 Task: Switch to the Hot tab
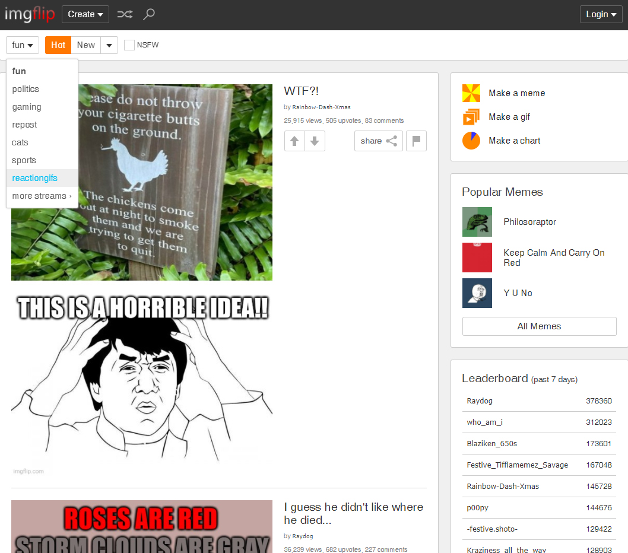pos(58,45)
